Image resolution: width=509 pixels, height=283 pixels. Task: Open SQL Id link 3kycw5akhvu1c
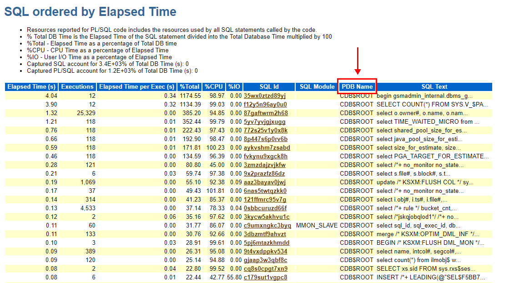(x=267, y=217)
